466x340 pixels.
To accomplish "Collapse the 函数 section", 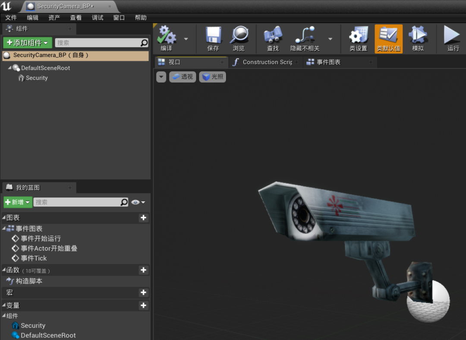I will pos(4,270).
